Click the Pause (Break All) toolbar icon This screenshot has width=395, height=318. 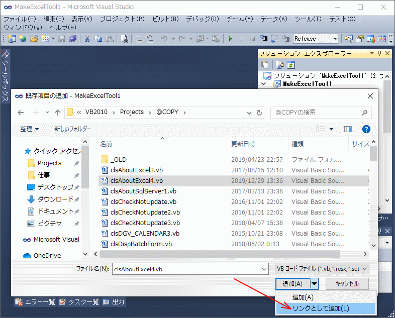241,39
